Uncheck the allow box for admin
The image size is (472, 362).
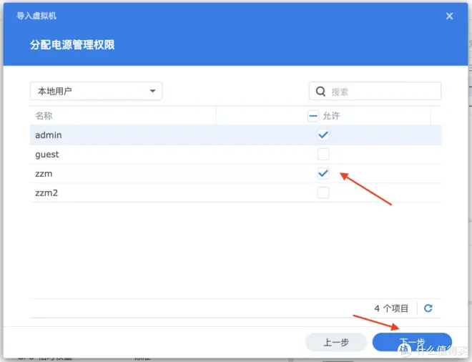tap(323, 134)
